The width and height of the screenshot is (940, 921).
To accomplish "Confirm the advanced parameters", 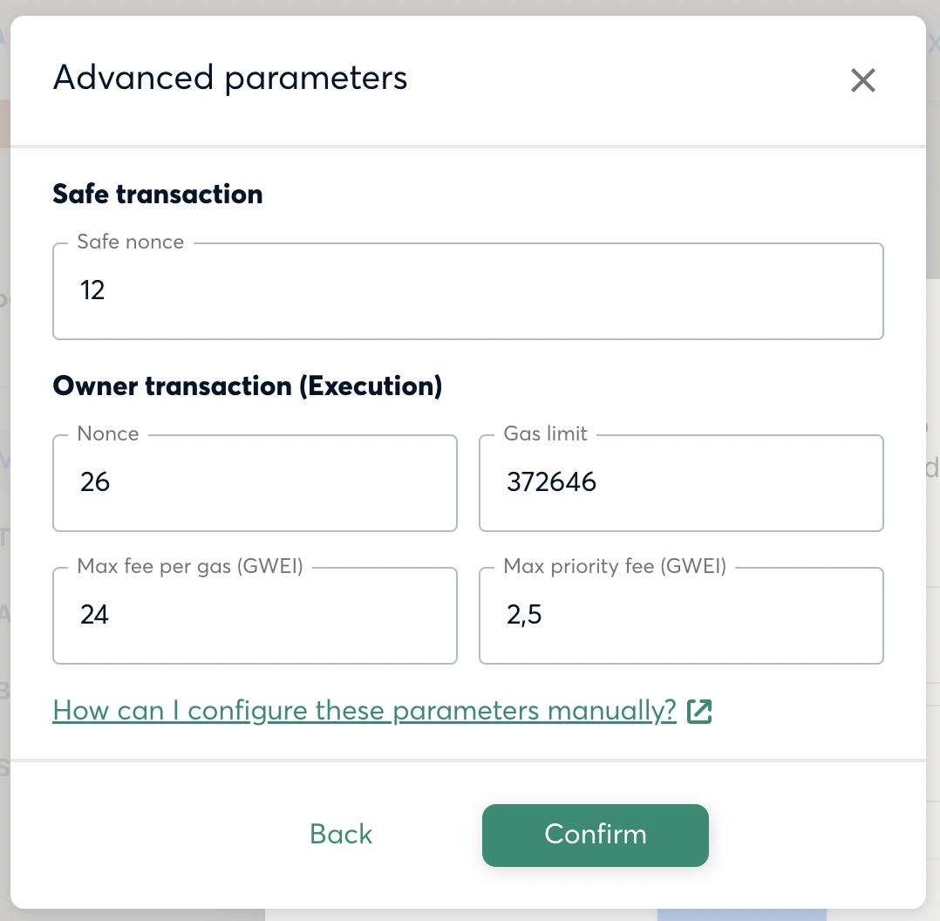I will (x=596, y=836).
